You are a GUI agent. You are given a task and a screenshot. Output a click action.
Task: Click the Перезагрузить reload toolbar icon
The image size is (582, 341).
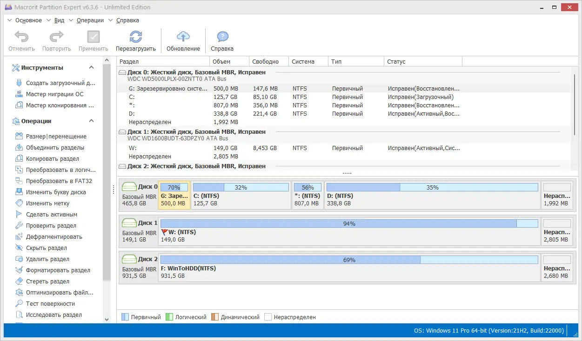point(135,37)
